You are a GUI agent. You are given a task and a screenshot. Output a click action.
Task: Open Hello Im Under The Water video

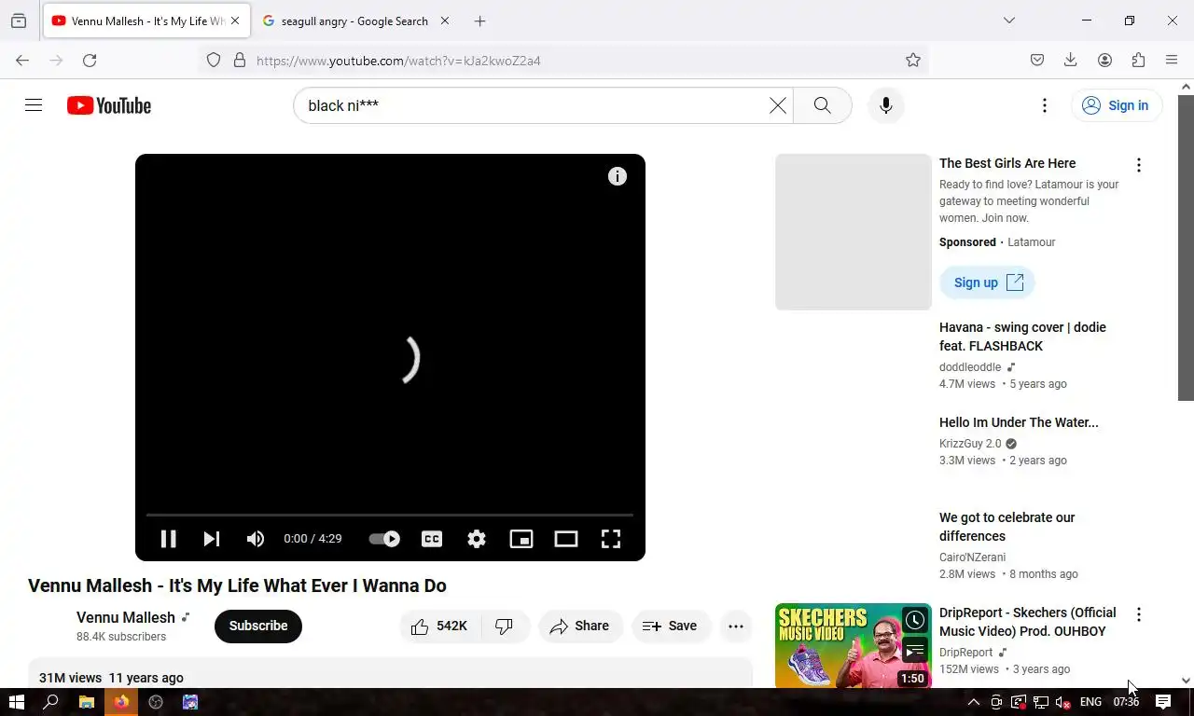coord(1019,422)
